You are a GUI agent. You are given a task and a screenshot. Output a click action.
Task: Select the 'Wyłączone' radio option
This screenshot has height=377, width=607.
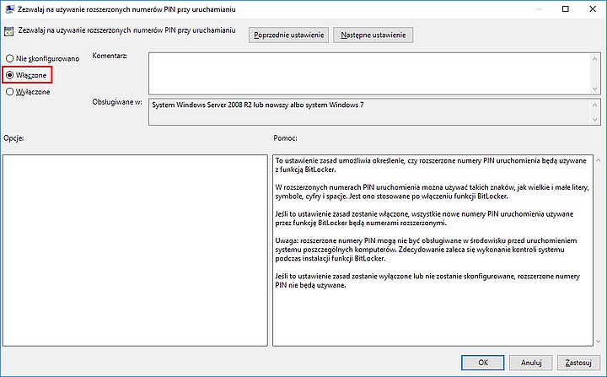click(x=10, y=92)
